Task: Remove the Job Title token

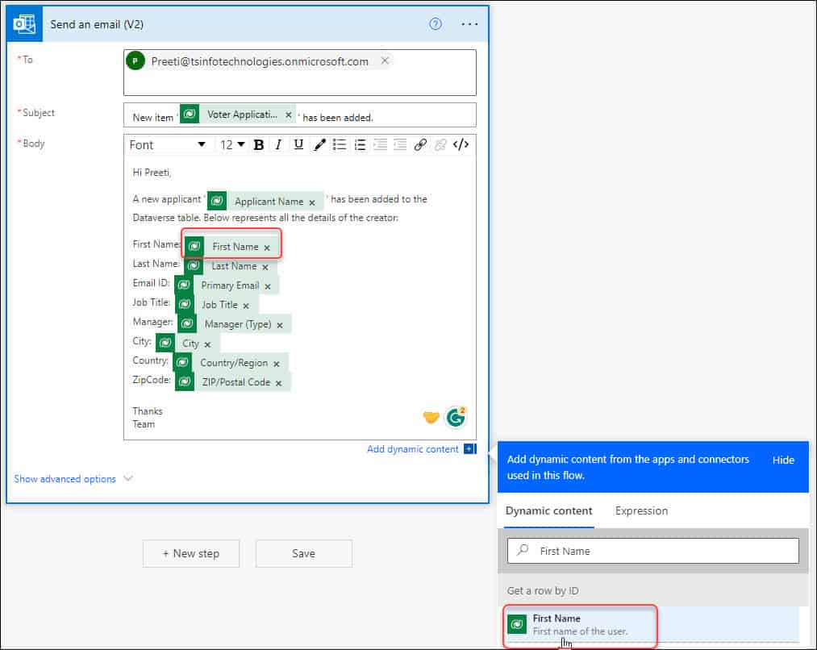Action: pos(246,306)
